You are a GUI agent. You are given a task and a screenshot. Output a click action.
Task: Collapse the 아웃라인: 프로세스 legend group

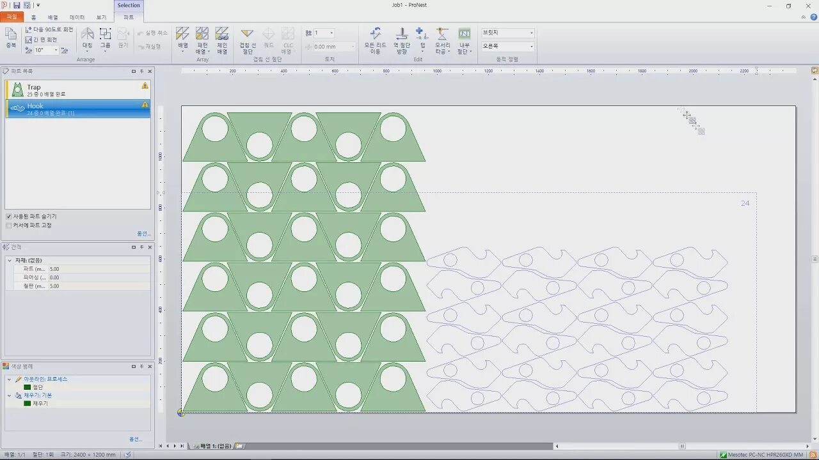click(x=9, y=379)
